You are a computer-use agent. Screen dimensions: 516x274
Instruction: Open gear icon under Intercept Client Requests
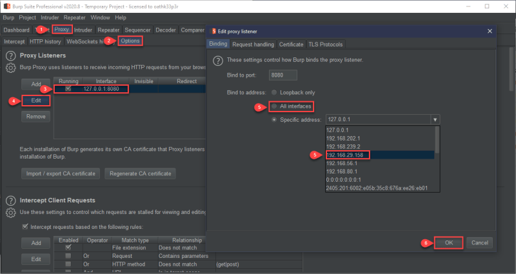[10, 213]
